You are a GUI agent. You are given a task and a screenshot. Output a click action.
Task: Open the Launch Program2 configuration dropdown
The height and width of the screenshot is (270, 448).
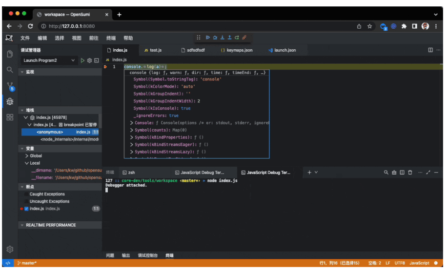[49, 60]
